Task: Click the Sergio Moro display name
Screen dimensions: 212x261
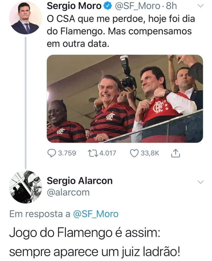Action: pyautogui.click(x=74, y=6)
